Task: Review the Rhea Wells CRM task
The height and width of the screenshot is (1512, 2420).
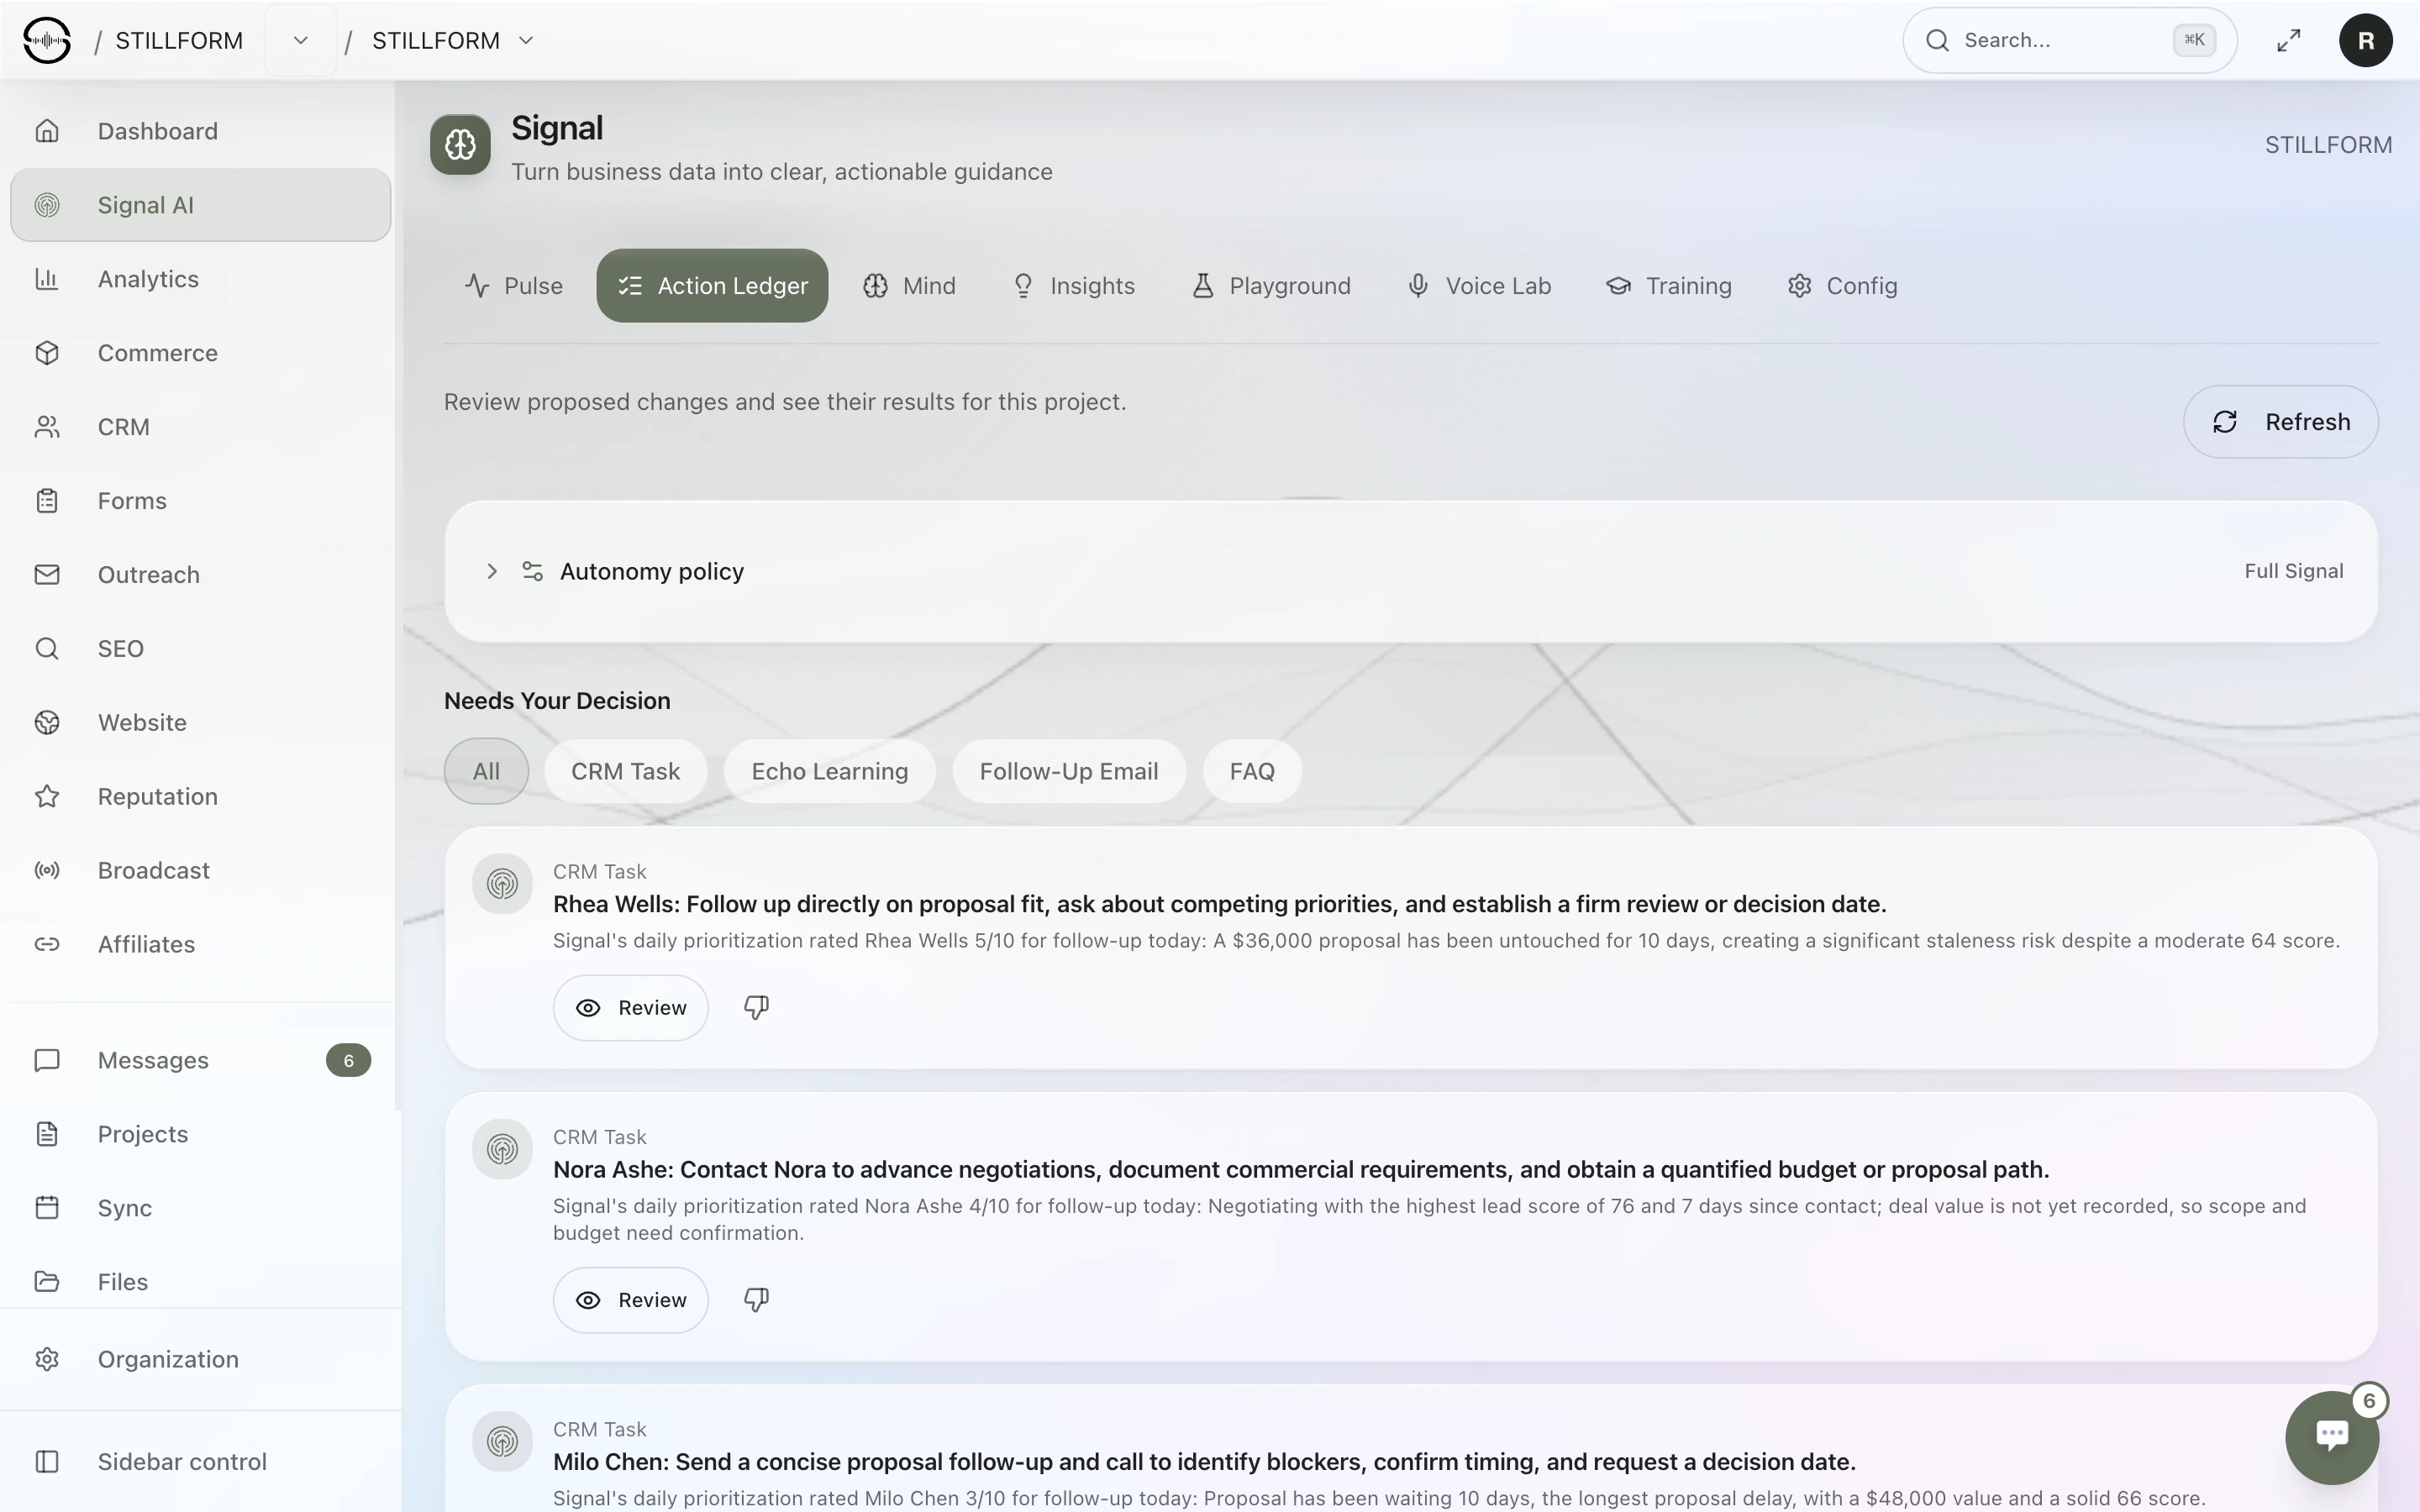Action: coord(631,1008)
